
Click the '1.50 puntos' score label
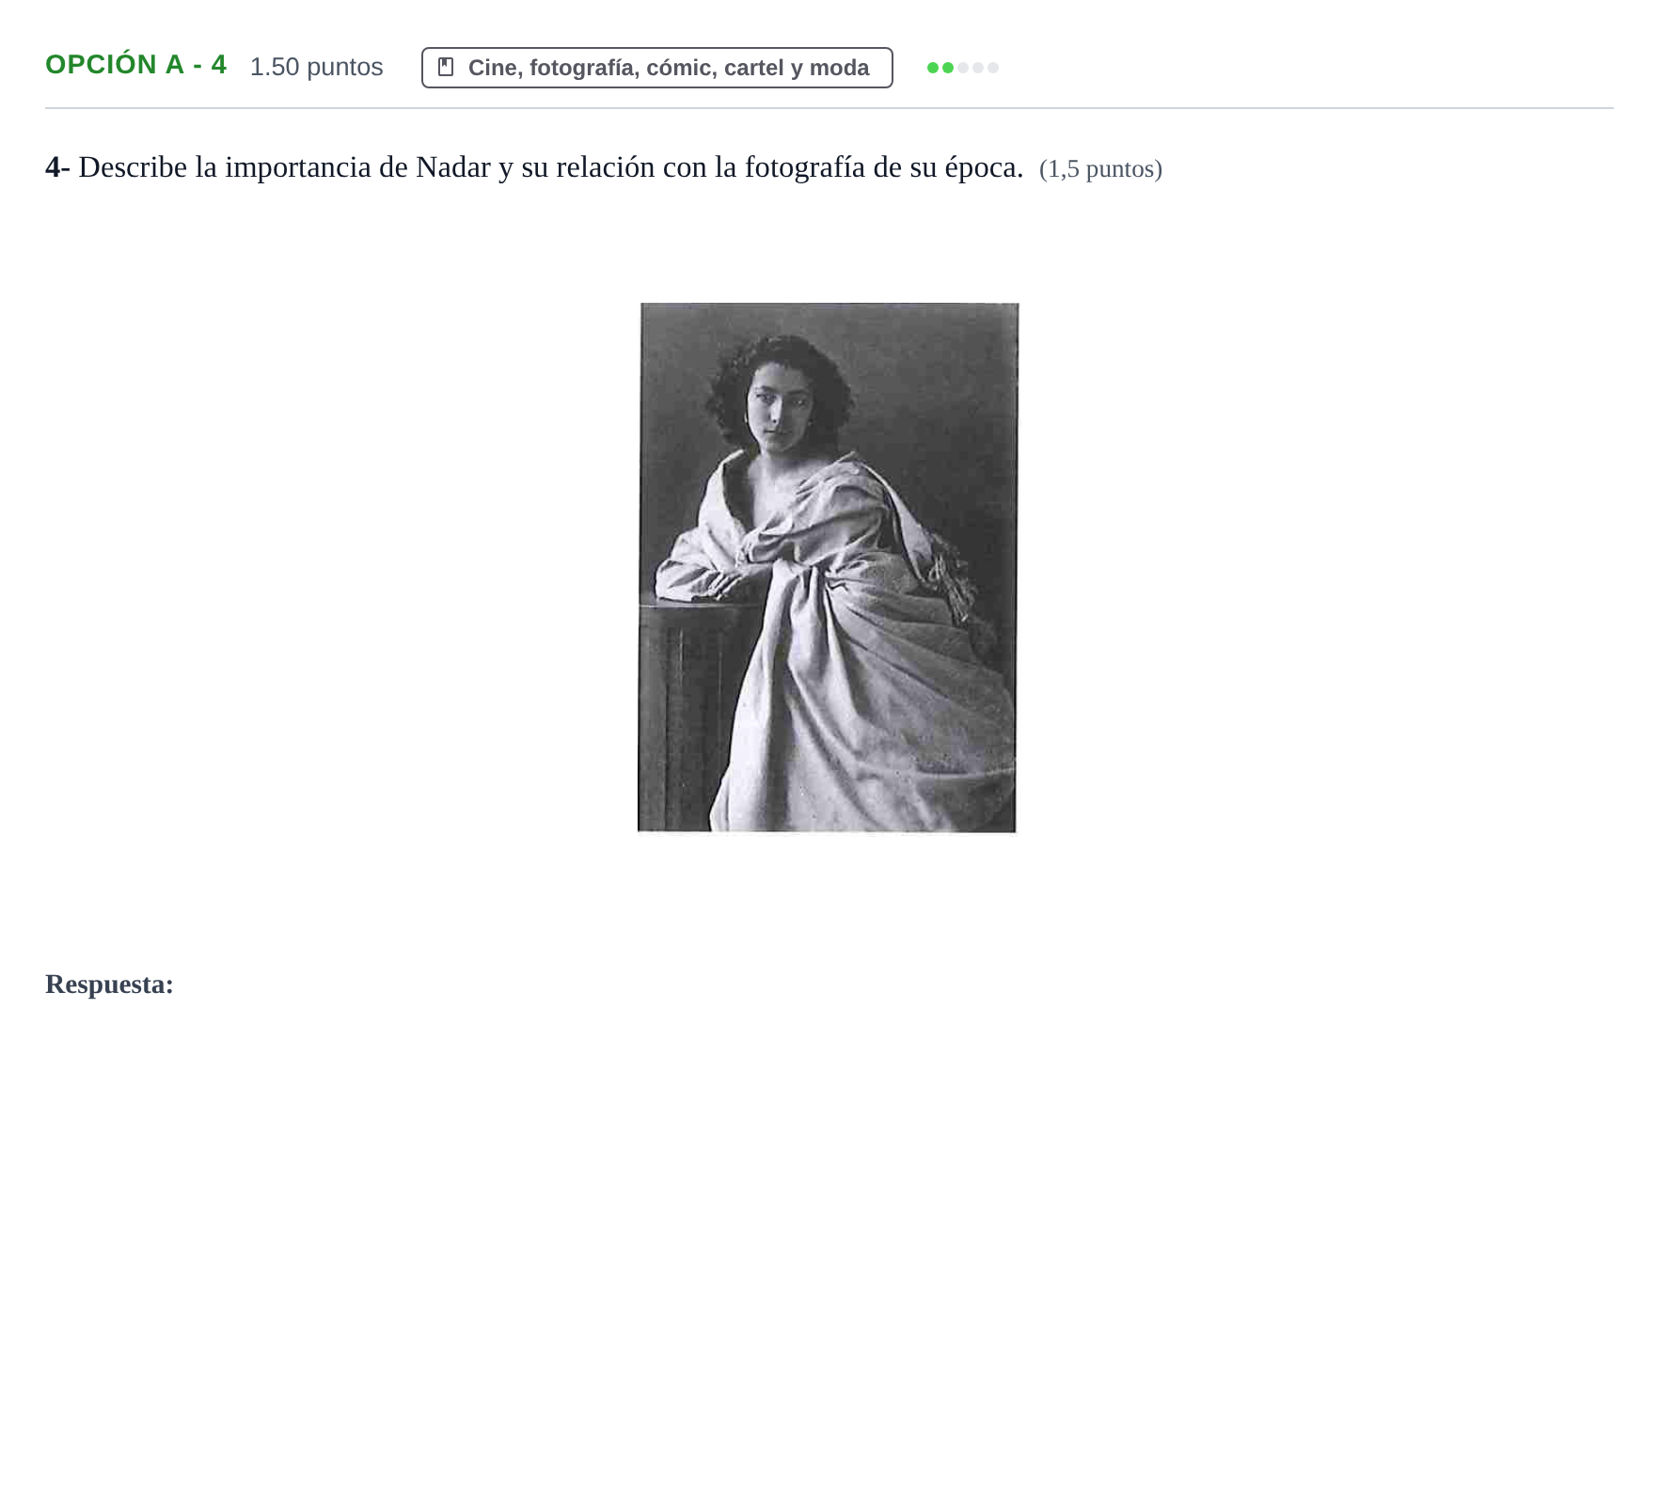[316, 67]
